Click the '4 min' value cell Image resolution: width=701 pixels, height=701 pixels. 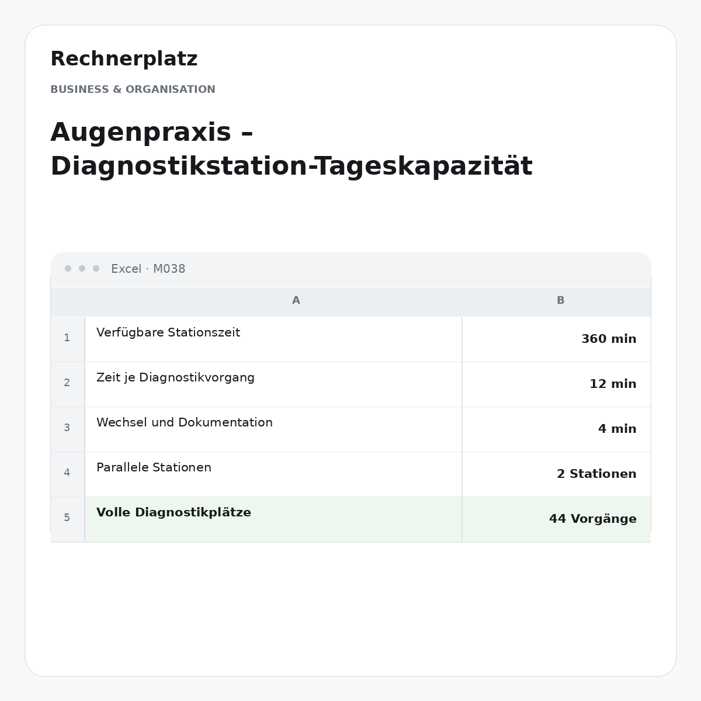[x=556, y=429]
